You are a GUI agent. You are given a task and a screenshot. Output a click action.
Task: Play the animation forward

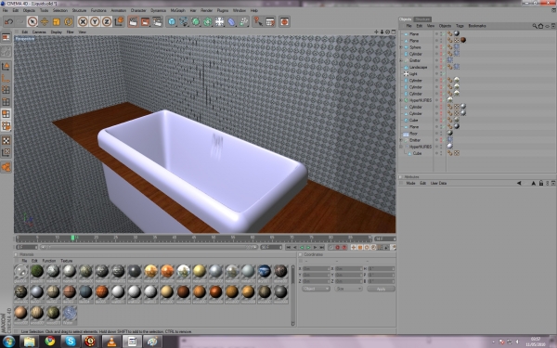pyautogui.click(x=308, y=247)
